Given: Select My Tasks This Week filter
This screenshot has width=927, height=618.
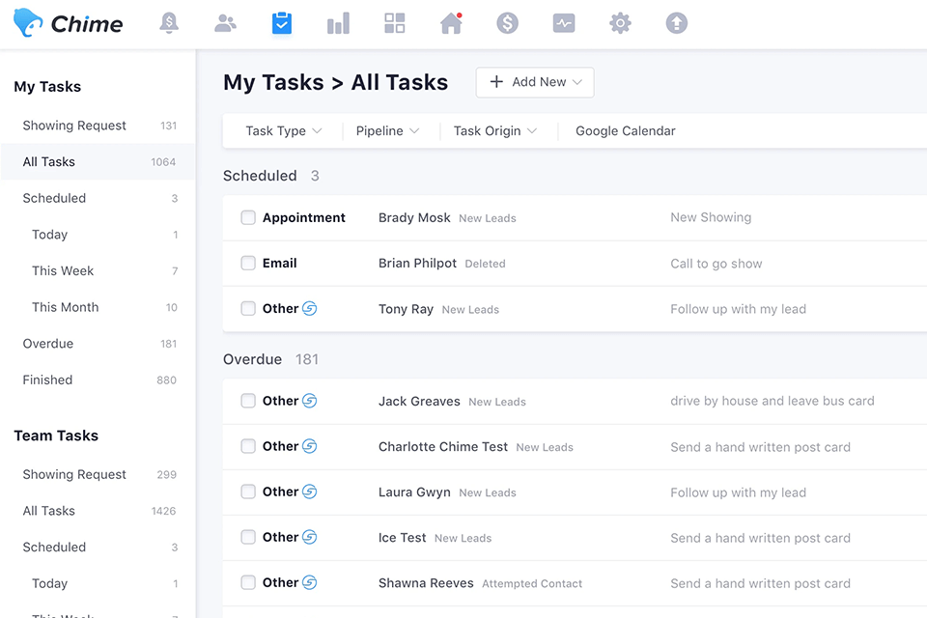Looking at the screenshot, I should click(x=98, y=270).
